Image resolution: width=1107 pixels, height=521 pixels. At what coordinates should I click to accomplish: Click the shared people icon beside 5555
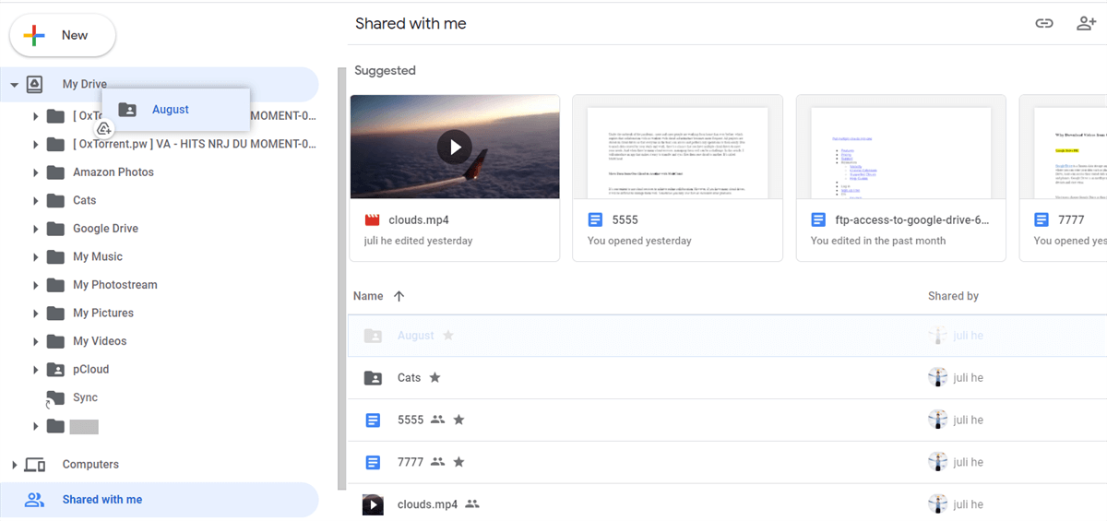pos(438,420)
